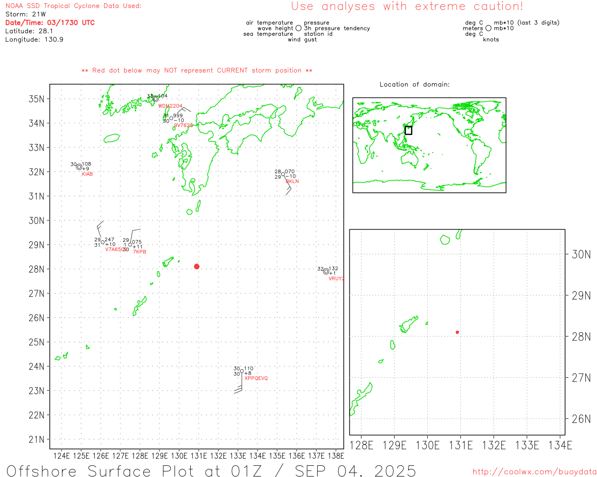
Task: Click the '138E' longitude axis label
Action: (x=336, y=456)
